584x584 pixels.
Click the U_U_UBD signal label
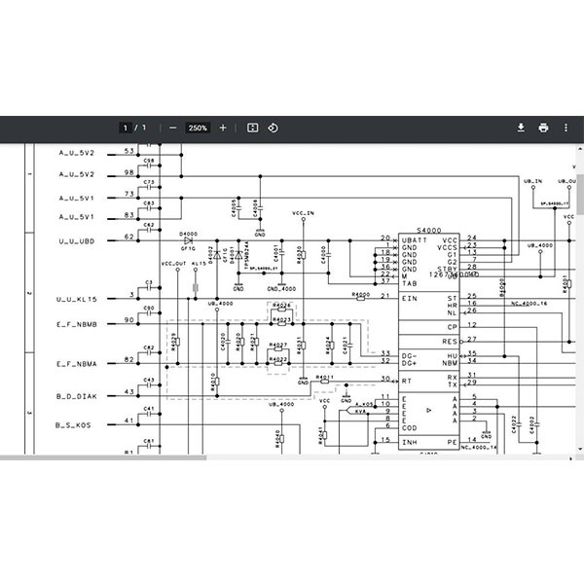[77, 241]
